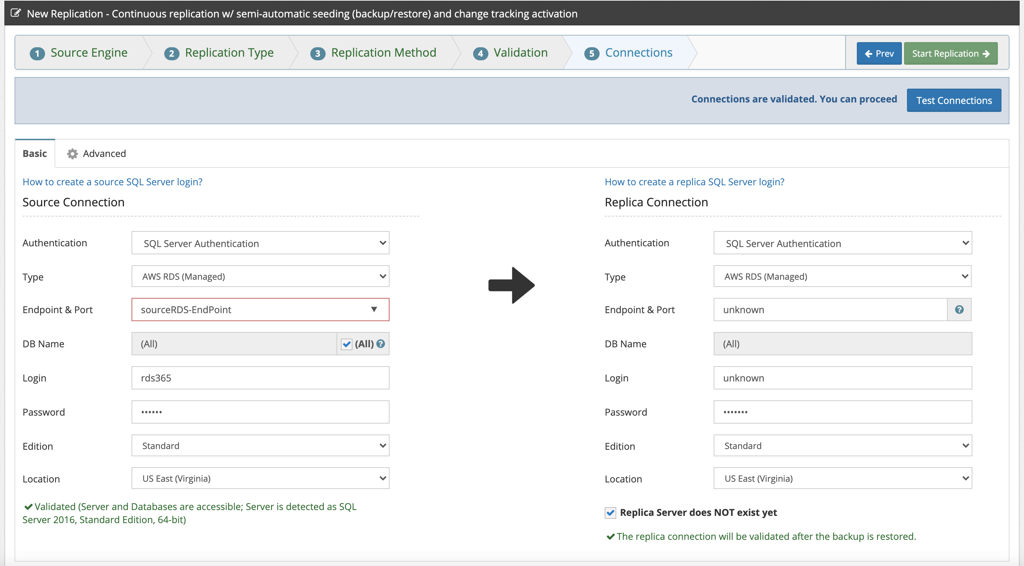1024x566 pixels.
Task: Click the edit pencil icon in the title bar
Action: click(16, 13)
